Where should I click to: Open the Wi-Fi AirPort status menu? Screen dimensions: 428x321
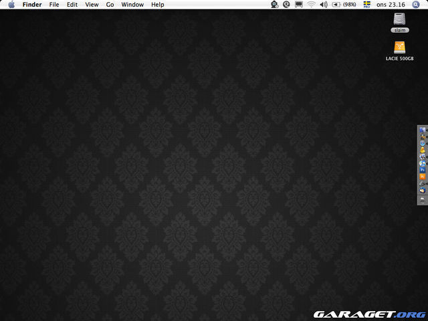coord(311,5)
